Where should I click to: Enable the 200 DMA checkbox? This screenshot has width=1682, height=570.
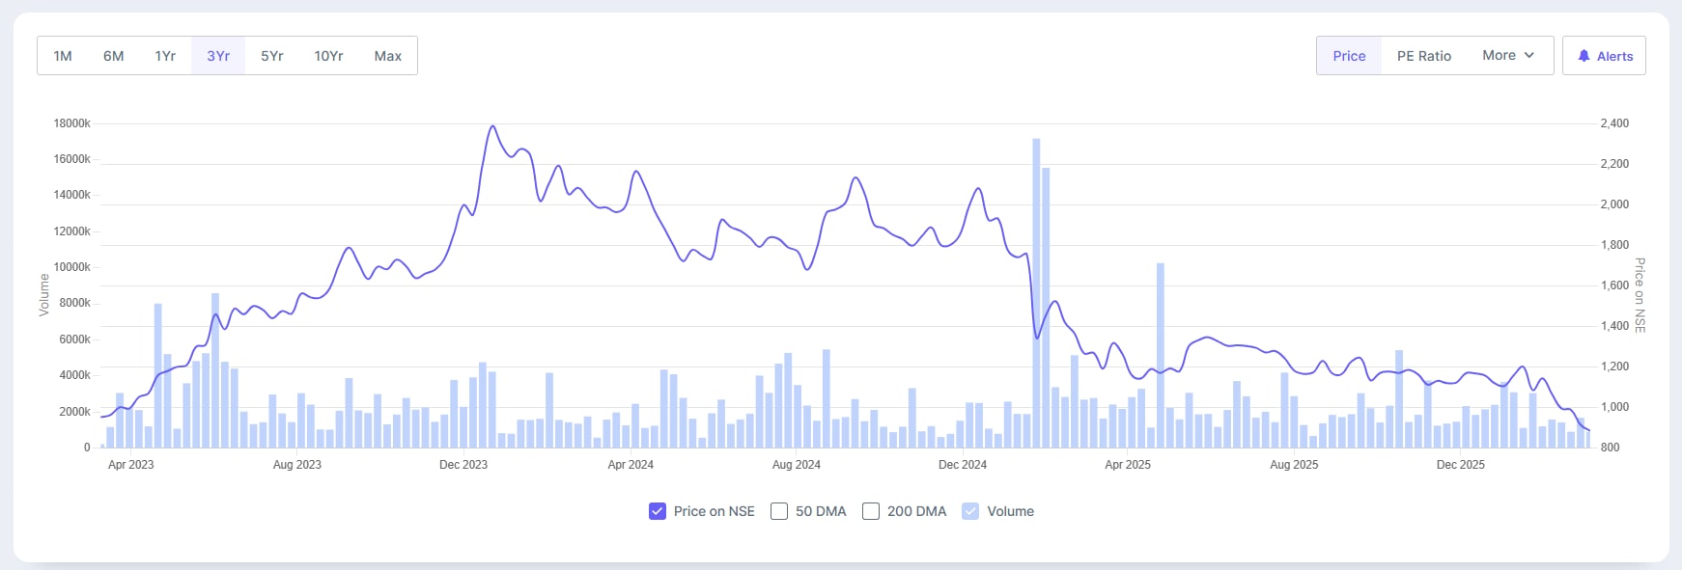tap(871, 511)
